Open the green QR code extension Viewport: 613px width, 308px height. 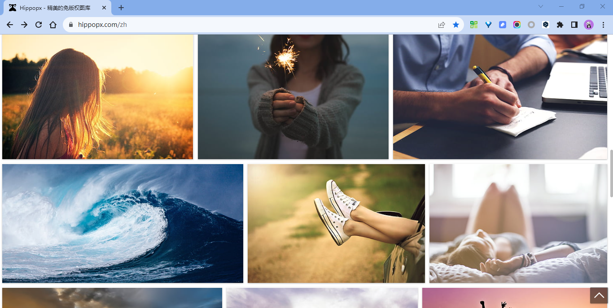(x=474, y=25)
